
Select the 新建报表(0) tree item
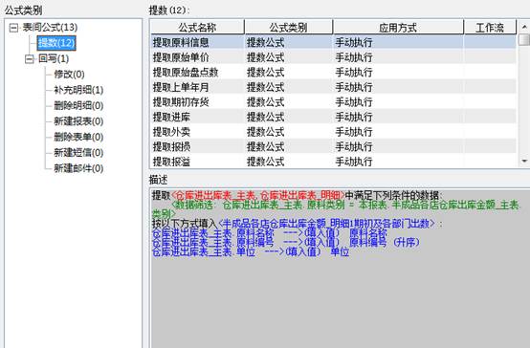[78, 121]
